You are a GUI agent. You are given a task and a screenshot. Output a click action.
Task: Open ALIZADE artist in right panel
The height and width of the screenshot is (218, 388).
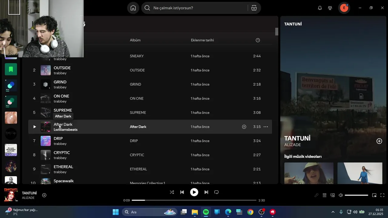coord(293,145)
